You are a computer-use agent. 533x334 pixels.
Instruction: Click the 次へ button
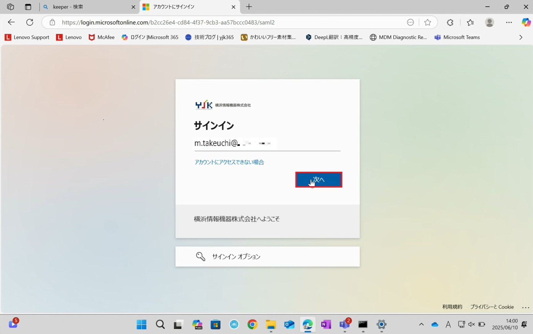coord(318,179)
